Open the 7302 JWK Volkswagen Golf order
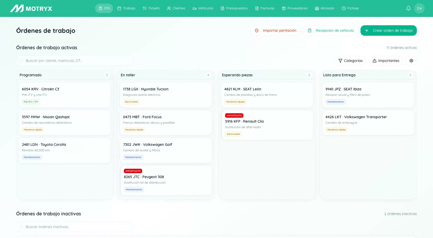This screenshot has height=238, width=433. tap(166, 151)
